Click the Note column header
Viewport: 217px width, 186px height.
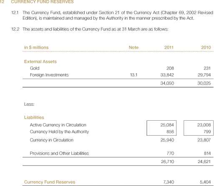click(134, 47)
